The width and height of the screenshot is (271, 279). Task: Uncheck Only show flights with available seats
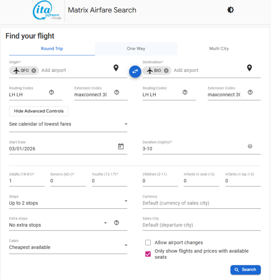pos(148,254)
